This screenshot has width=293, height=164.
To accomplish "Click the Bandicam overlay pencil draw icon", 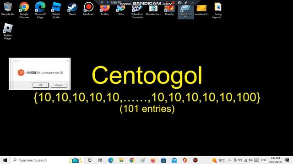I will pos(186,3).
